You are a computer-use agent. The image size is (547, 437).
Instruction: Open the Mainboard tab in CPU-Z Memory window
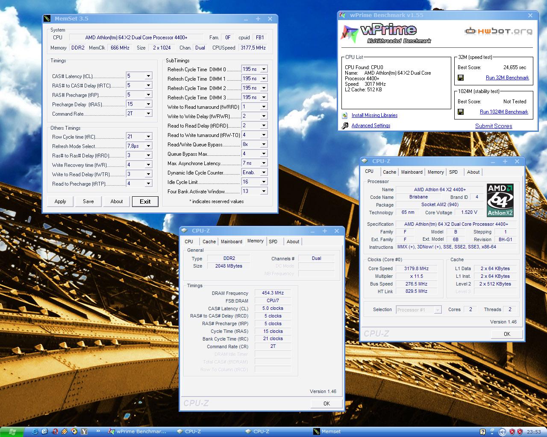click(x=231, y=242)
